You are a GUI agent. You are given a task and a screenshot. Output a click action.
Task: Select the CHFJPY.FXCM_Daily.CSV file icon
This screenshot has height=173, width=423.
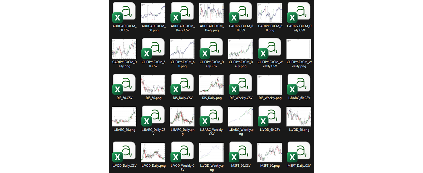(x=211, y=48)
